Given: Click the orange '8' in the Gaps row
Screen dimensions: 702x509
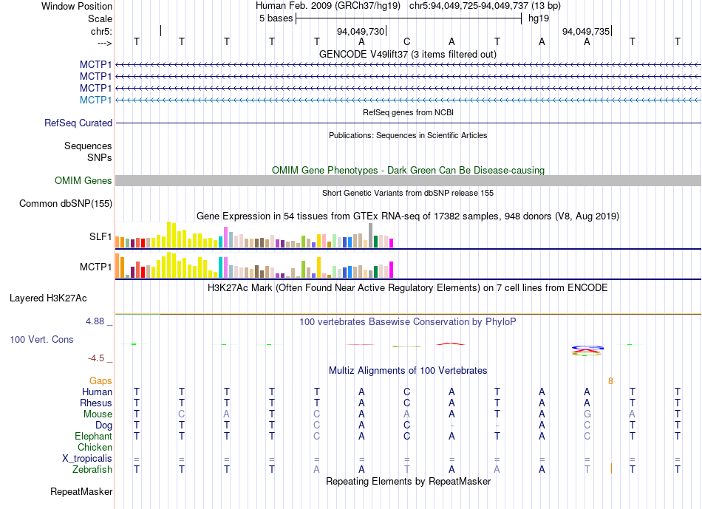Looking at the screenshot, I should coord(610,381).
